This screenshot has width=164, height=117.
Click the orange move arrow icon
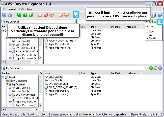click(x=66, y=15)
